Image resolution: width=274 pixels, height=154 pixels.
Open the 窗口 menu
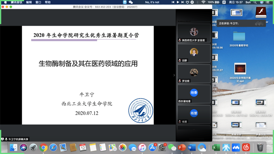pyautogui.click(x=38, y=2)
